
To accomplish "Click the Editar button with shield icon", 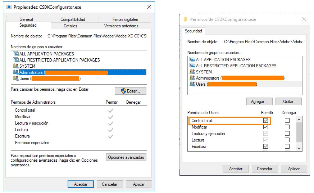I will point(130,91).
